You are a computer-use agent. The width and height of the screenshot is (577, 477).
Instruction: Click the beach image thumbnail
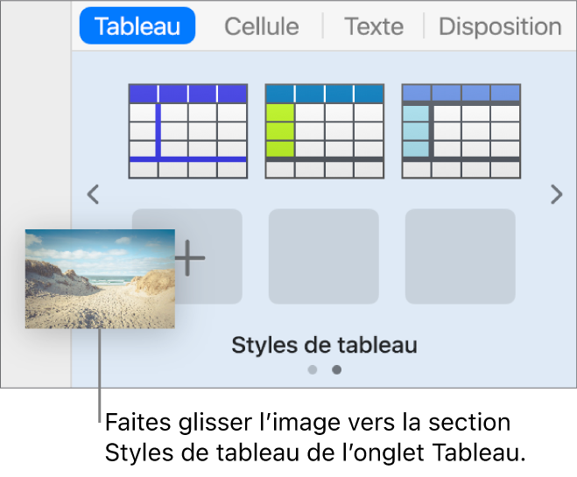100,278
